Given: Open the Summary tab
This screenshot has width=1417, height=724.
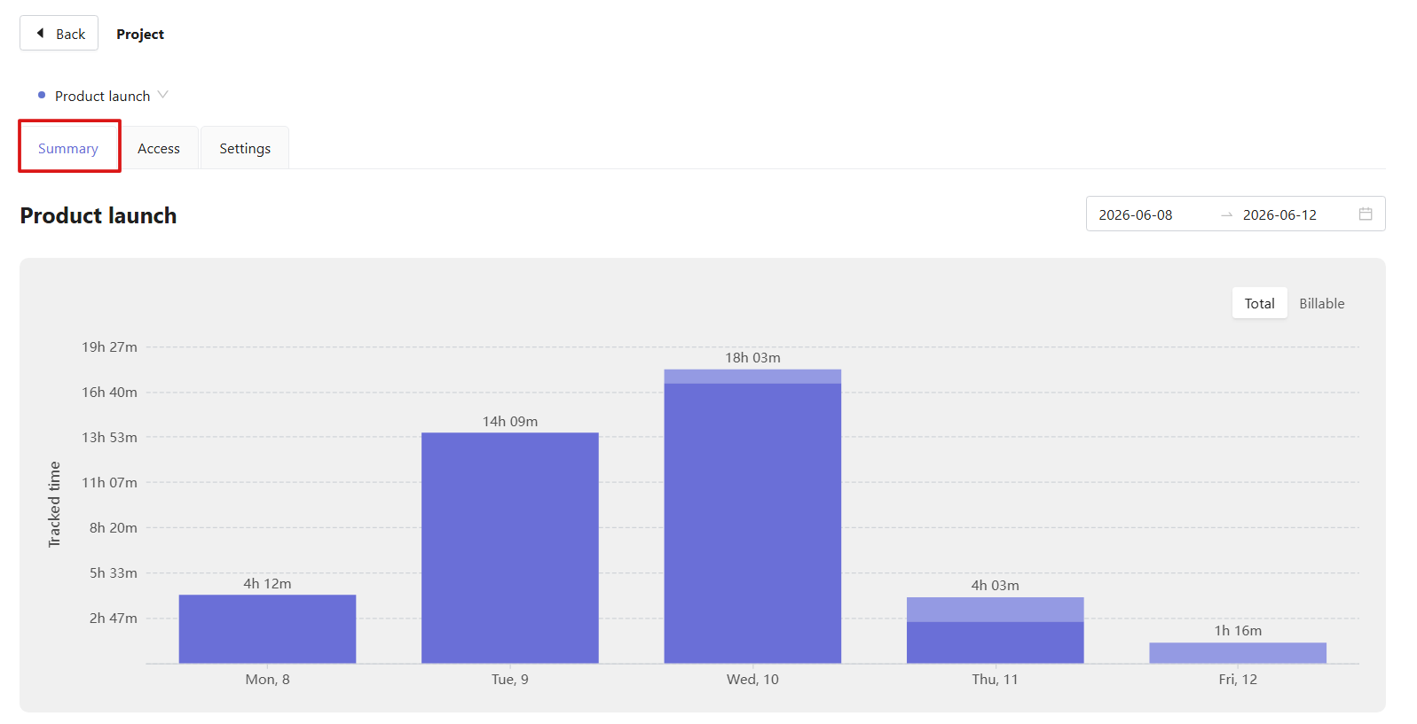Looking at the screenshot, I should (x=68, y=148).
